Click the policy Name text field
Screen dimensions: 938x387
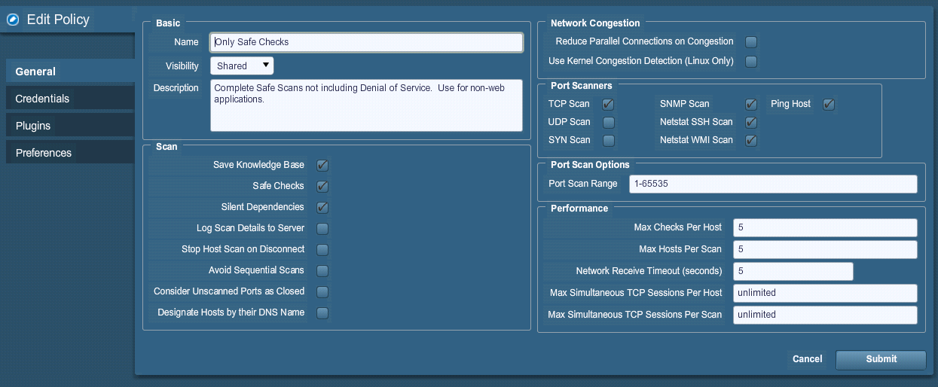coord(366,42)
